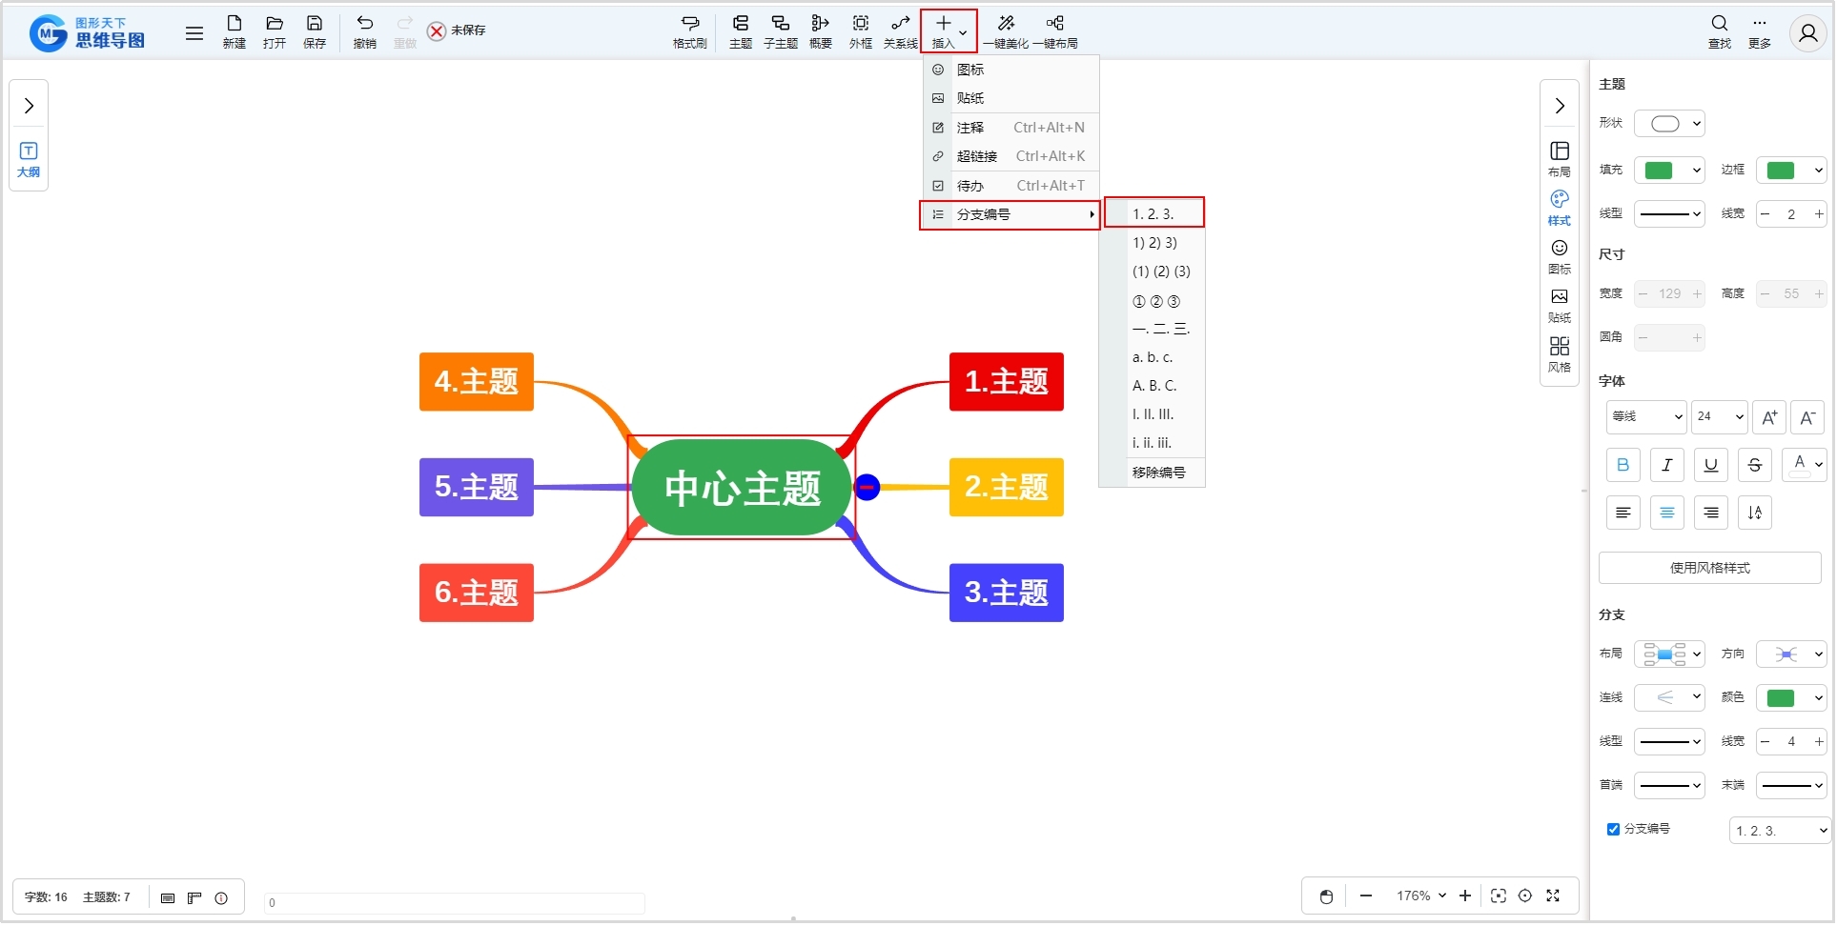Image resolution: width=1837 pixels, height=926 pixels.
Task: Enter fullscreen mode from zoom bar
Action: [1553, 896]
